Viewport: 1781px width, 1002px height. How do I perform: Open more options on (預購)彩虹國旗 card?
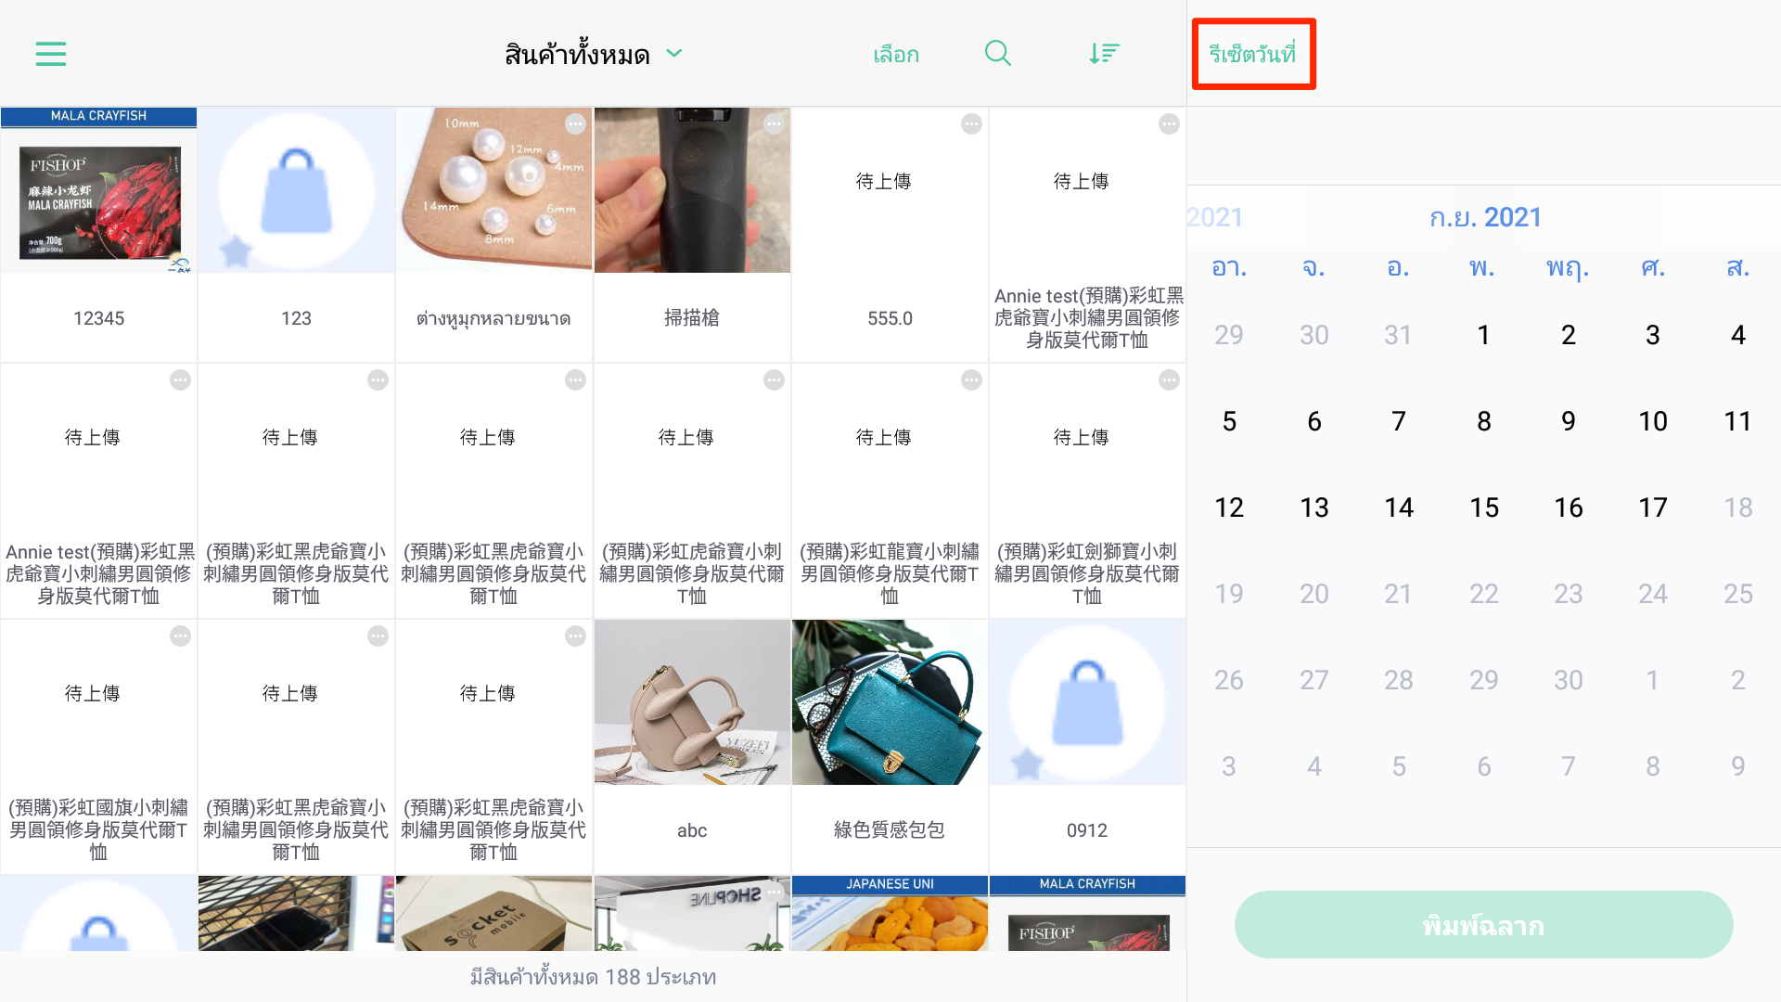(x=180, y=636)
